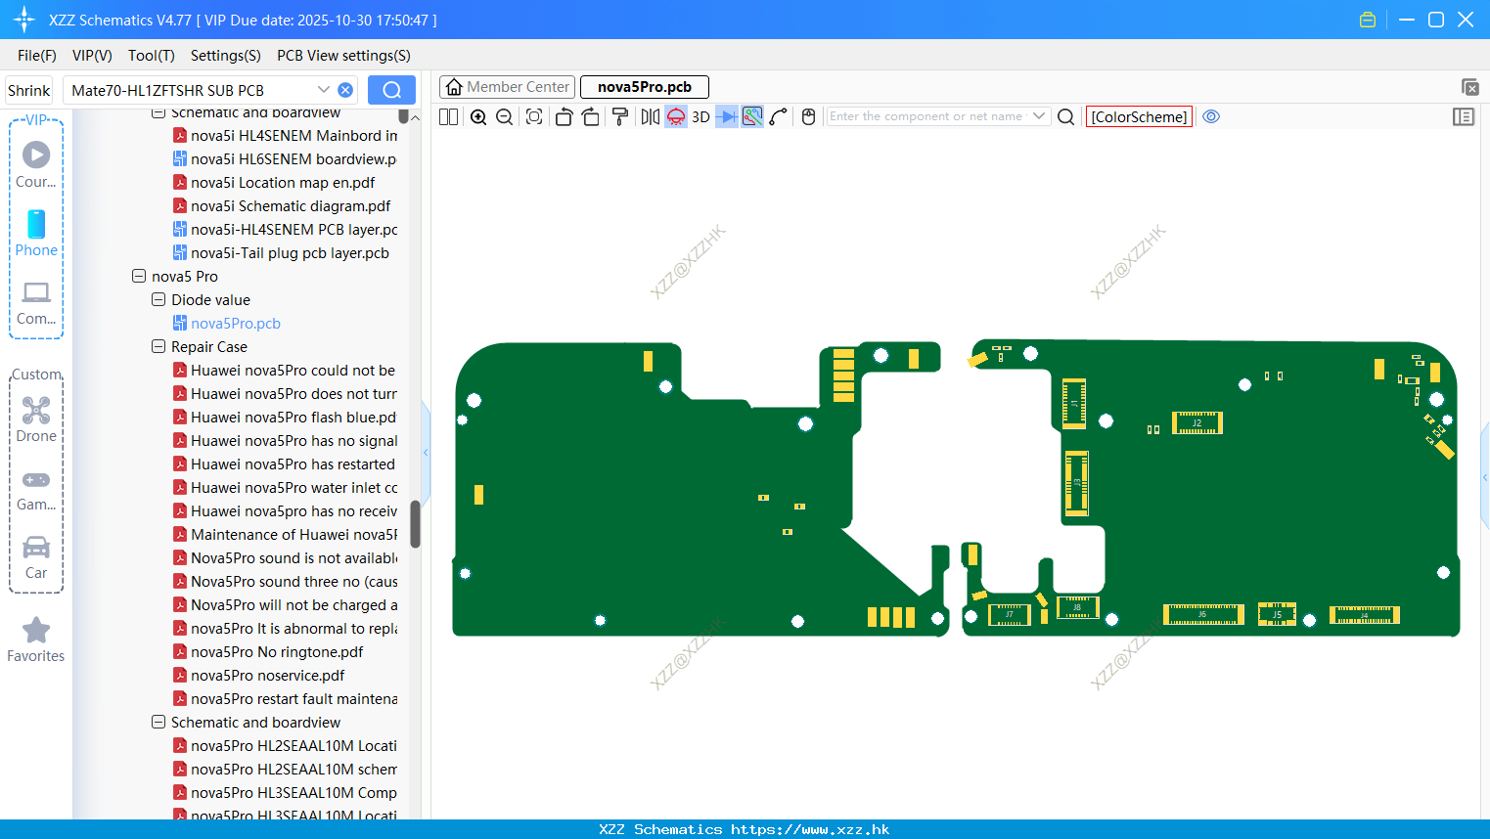Open Huawei nova5Pro has no signal

[x=293, y=441]
